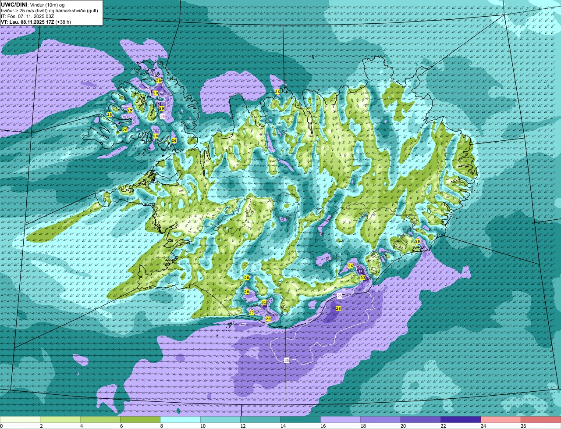Select the lavender swatch between 16 and 18
The image size is (561, 429).
[341, 420]
